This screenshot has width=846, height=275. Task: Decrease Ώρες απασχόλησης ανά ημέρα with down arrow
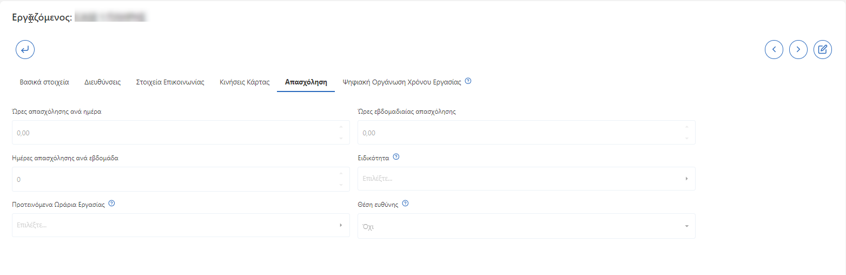point(341,138)
